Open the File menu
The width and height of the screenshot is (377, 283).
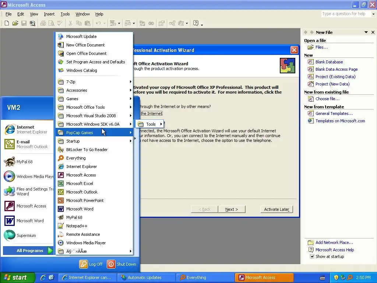tap(8, 14)
